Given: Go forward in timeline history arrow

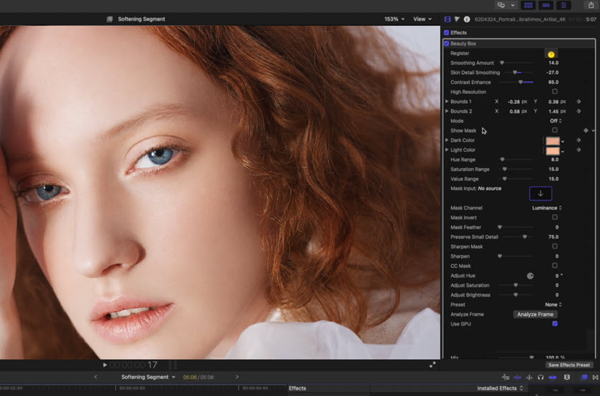Looking at the screenshot, I should 237,377.
